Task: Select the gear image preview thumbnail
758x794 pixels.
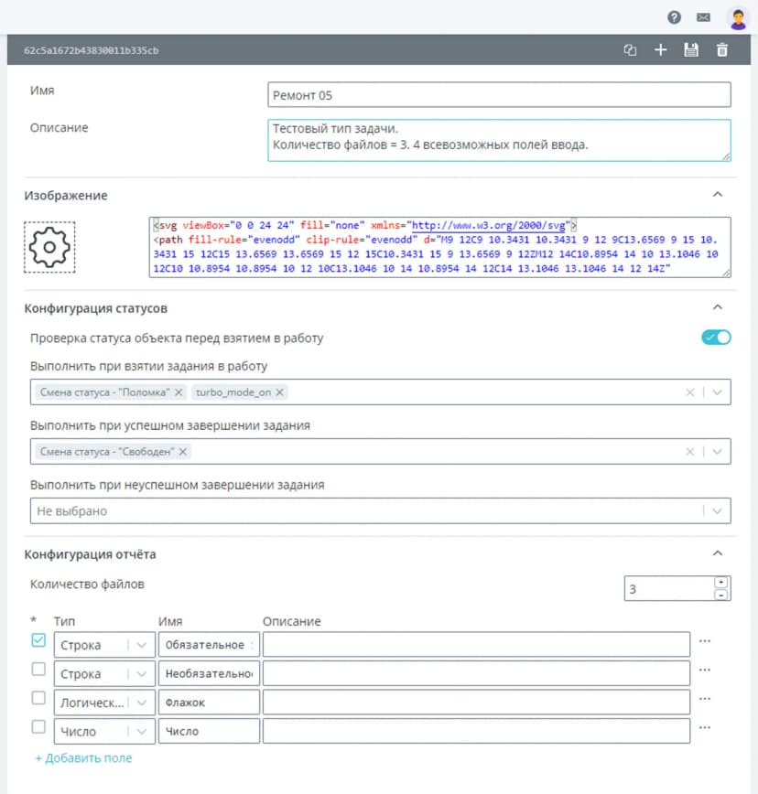Action: coord(49,247)
